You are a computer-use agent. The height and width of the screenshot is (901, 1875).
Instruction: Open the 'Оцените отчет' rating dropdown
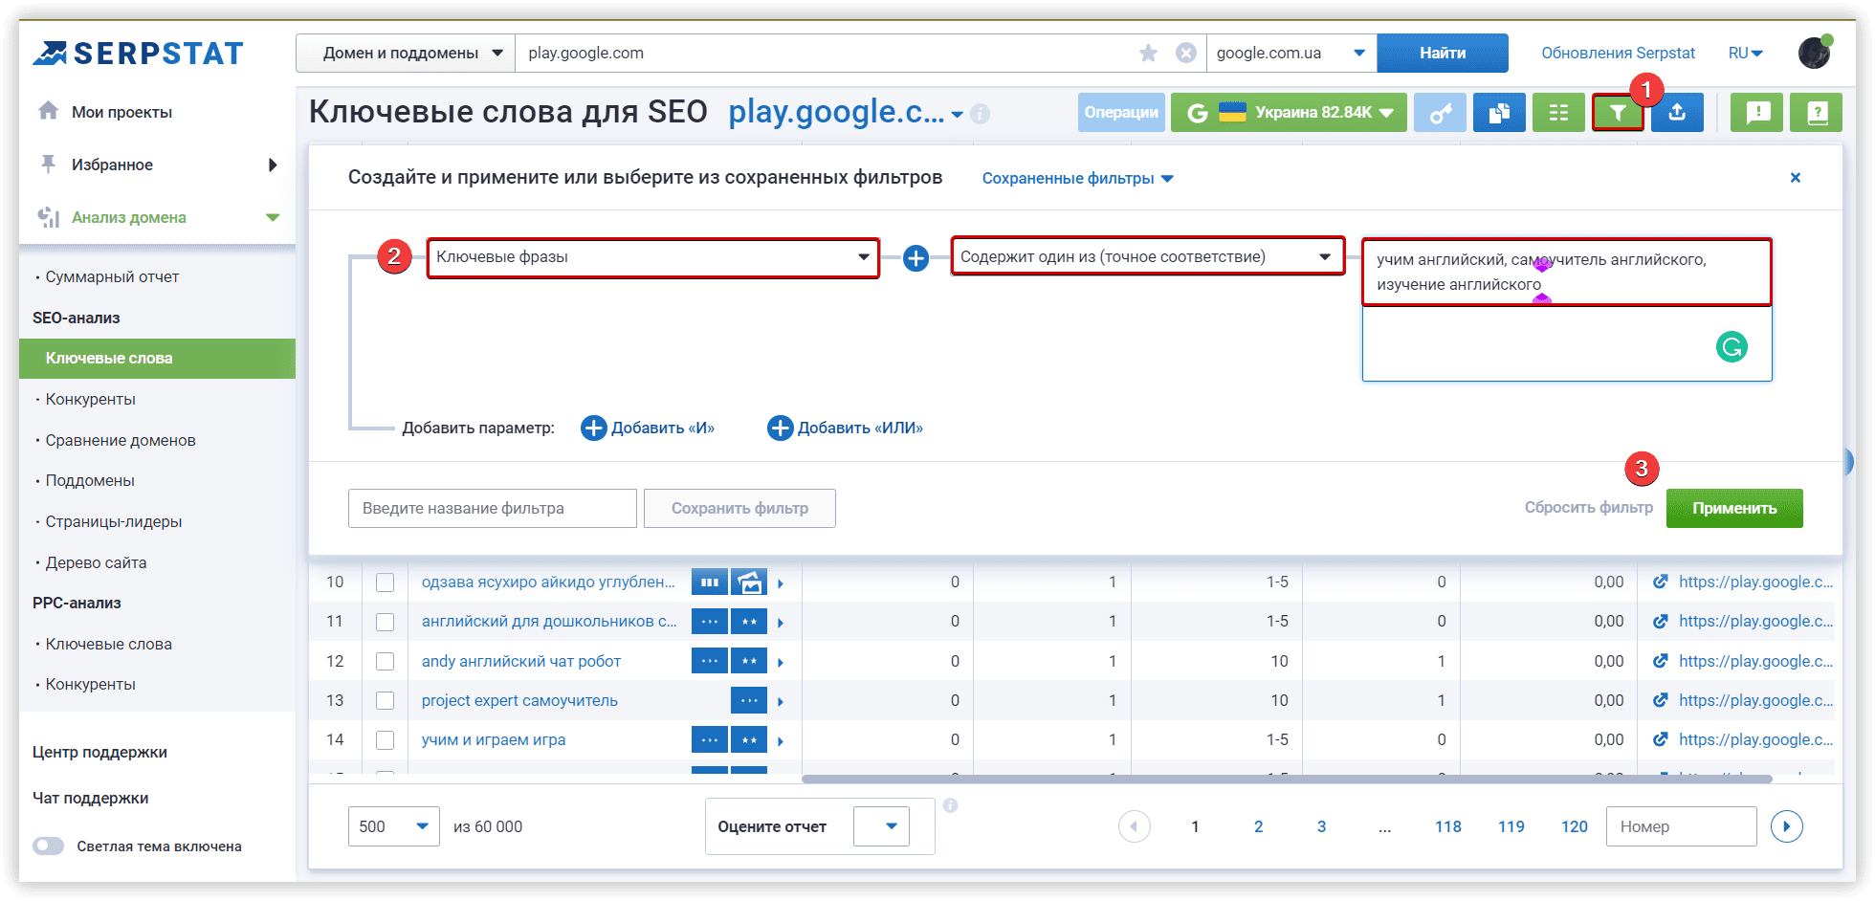(x=881, y=826)
